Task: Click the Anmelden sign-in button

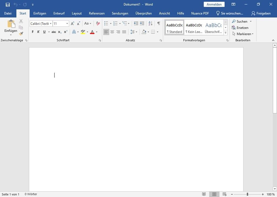Action: [x=214, y=4]
